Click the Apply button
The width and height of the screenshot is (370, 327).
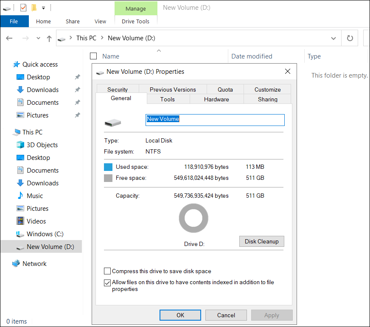tap(272, 315)
